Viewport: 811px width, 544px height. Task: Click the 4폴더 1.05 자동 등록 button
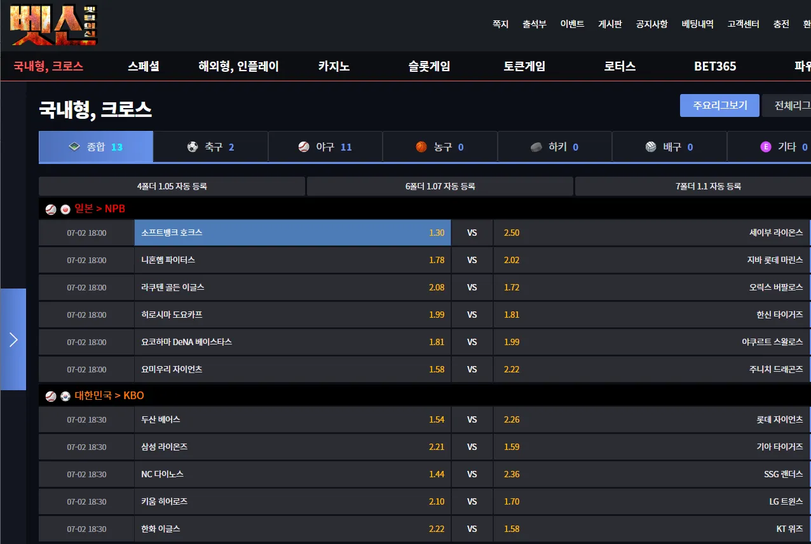(x=172, y=186)
